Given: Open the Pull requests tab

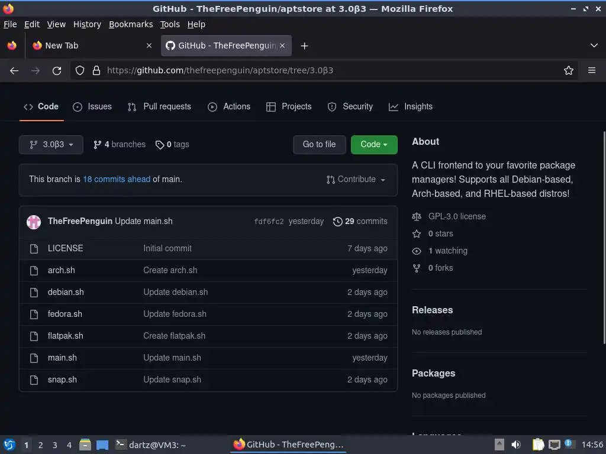Looking at the screenshot, I should 159,106.
